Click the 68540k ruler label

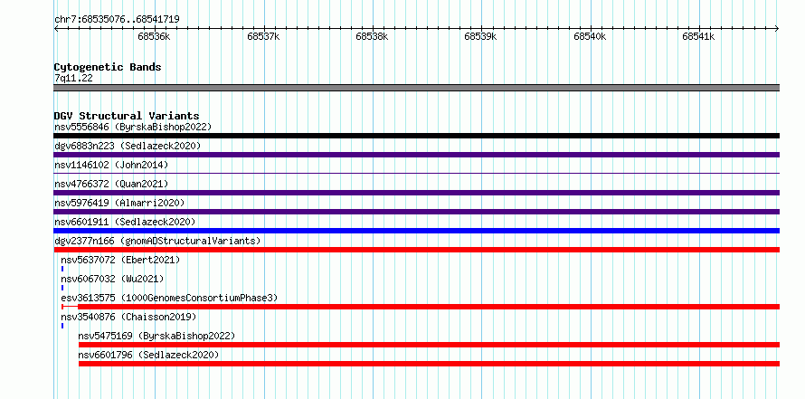pyautogui.click(x=590, y=36)
